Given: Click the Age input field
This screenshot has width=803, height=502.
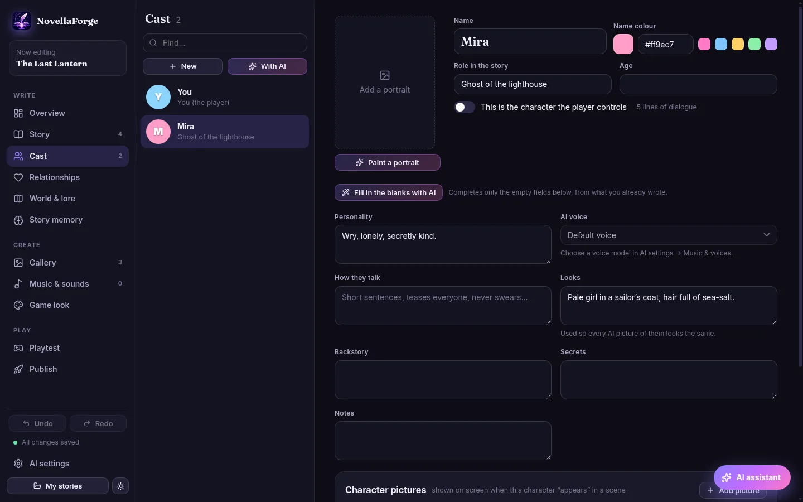Looking at the screenshot, I should 698,84.
